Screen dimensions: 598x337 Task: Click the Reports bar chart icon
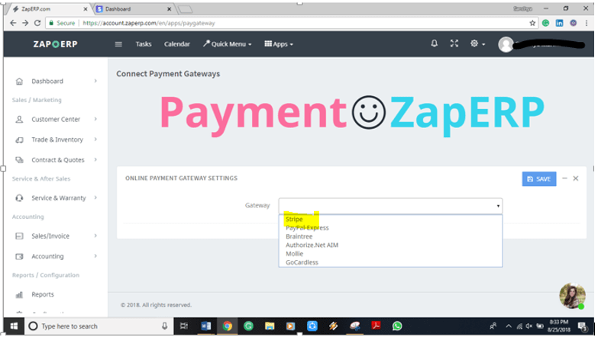(x=19, y=294)
